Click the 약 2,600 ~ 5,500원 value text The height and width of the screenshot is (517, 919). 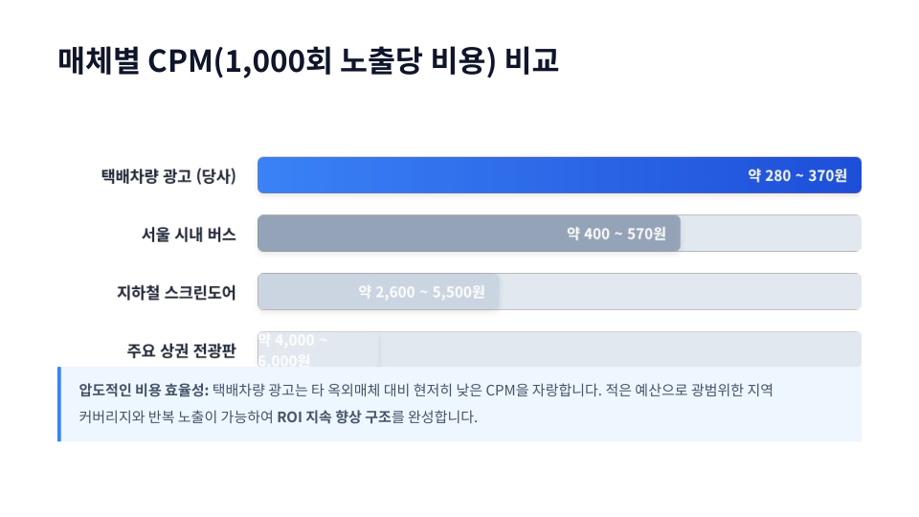click(421, 292)
